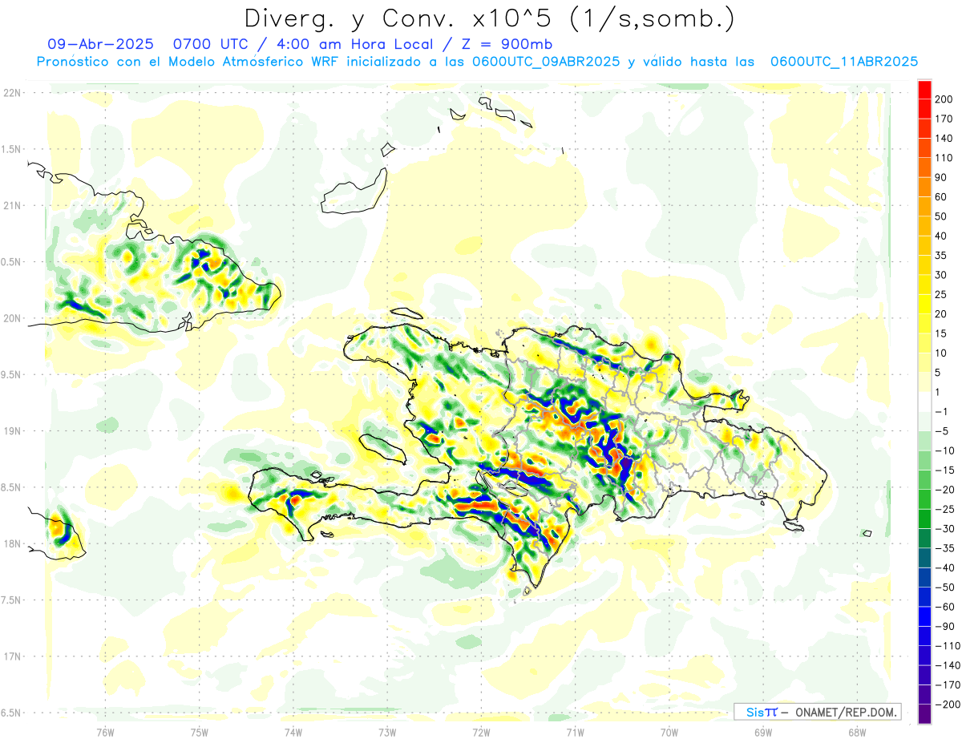
Task: Click the latitude label '22N'
Action: [x=11, y=93]
